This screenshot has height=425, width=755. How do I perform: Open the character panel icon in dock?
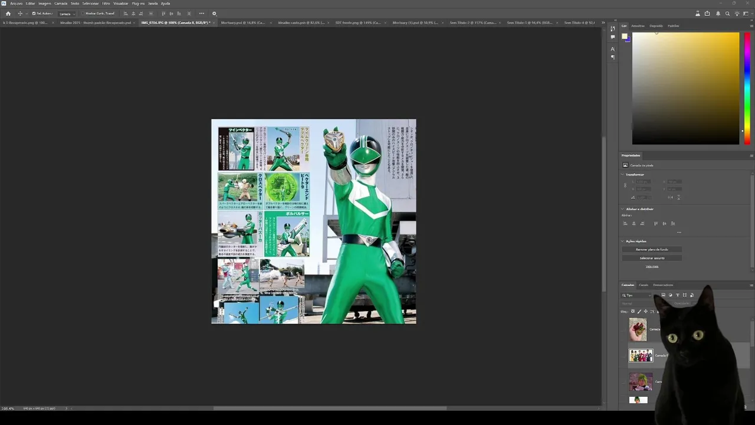point(613,49)
